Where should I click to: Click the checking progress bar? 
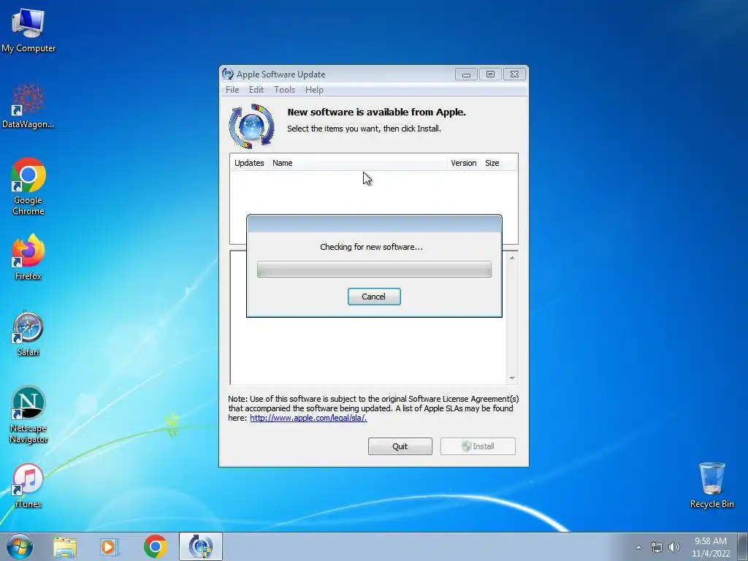coord(374,269)
